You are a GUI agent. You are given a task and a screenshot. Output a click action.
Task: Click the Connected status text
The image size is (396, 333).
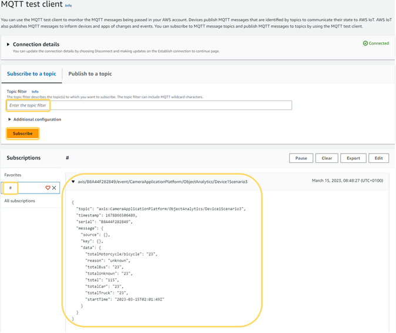click(x=379, y=43)
